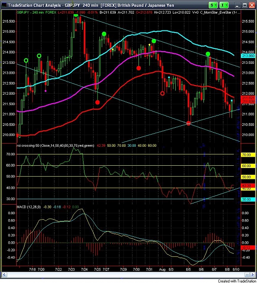The height and width of the screenshot is (283, 257).
Task: Click the 7/23 date label on time axis
Action: coord(71,269)
